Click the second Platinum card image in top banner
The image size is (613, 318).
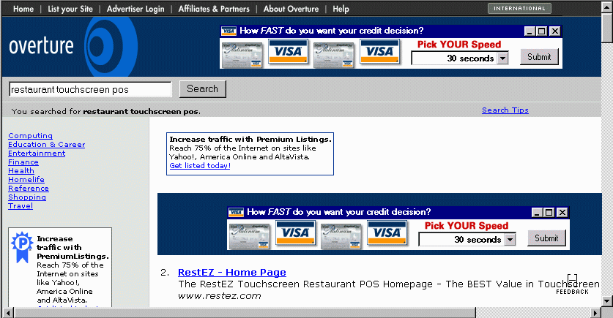334,55
